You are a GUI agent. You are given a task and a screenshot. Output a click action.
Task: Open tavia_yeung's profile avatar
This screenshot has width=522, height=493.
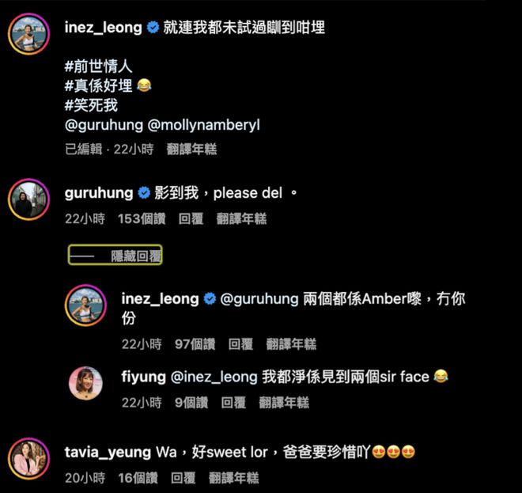(x=29, y=458)
